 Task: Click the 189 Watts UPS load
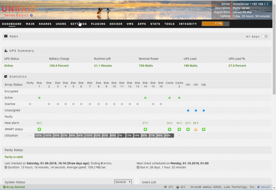(190, 66)
